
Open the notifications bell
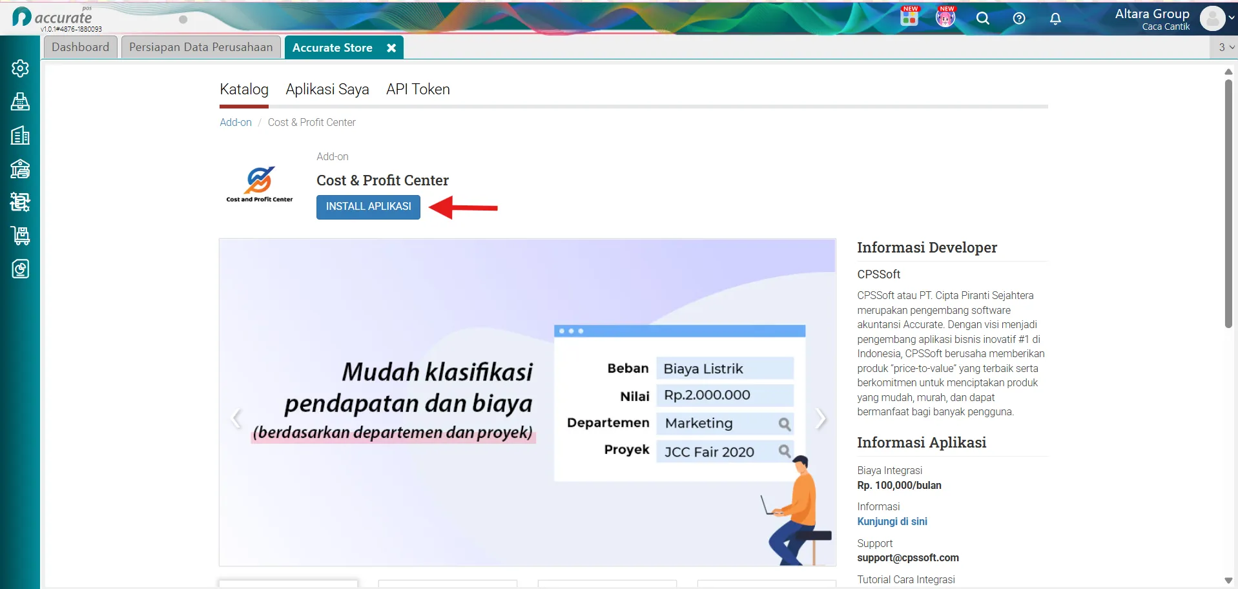1055,19
